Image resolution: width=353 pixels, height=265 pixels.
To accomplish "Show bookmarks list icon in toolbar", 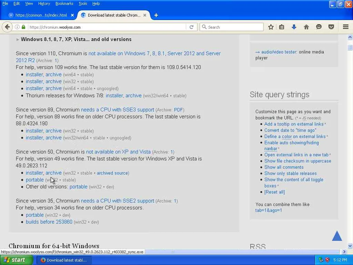I will (281, 27).
